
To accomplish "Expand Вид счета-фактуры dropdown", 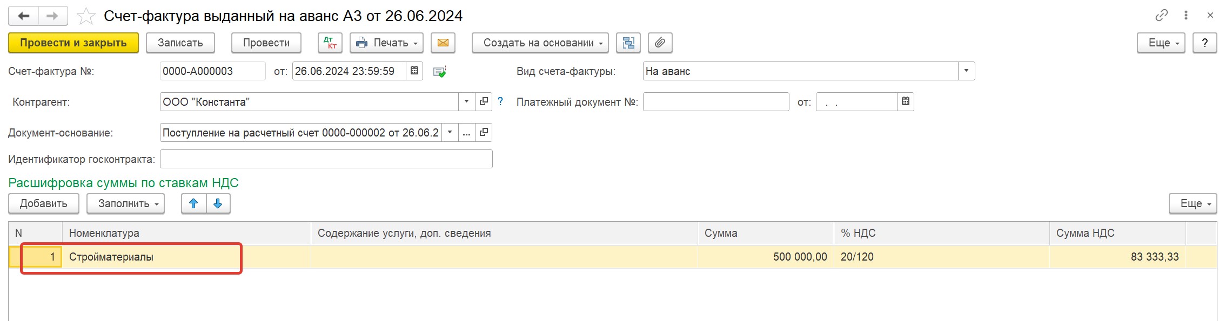I will pyautogui.click(x=966, y=71).
